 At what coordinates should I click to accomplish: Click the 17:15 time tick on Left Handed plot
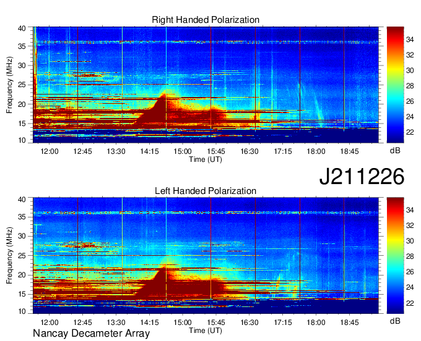(x=283, y=322)
